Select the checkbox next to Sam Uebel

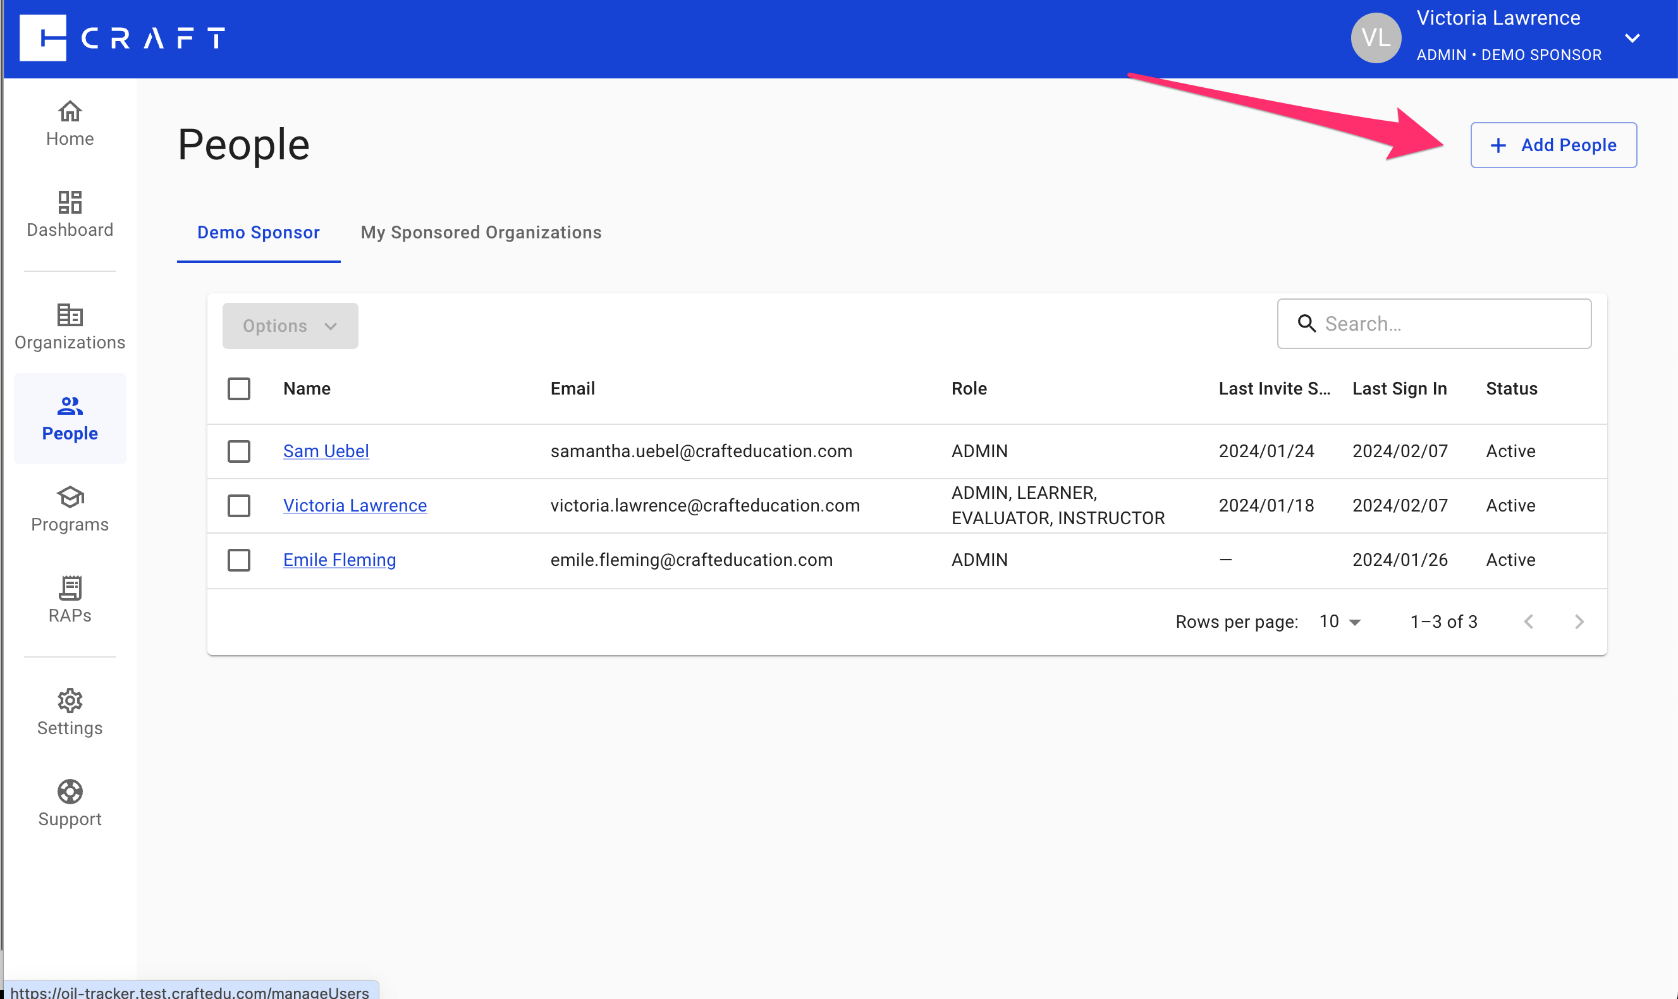[239, 451]
